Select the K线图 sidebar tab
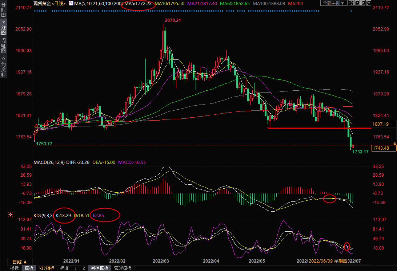This screenshot has height=271, width=397. pos(3,28)
